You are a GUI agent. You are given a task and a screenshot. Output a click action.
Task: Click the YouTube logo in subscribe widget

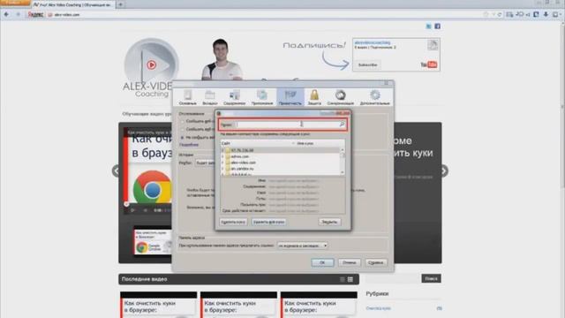pyautogui.click(x=429, y=64)
